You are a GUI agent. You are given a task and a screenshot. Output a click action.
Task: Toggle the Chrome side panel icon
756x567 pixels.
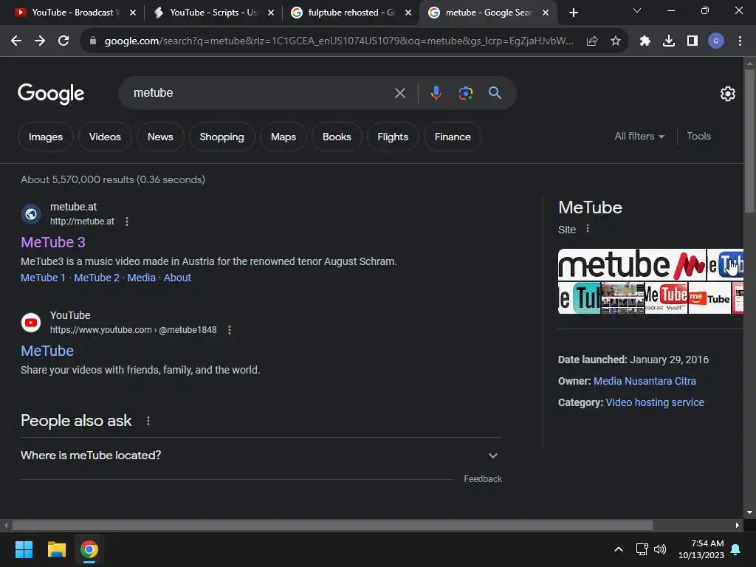(693, 41)
